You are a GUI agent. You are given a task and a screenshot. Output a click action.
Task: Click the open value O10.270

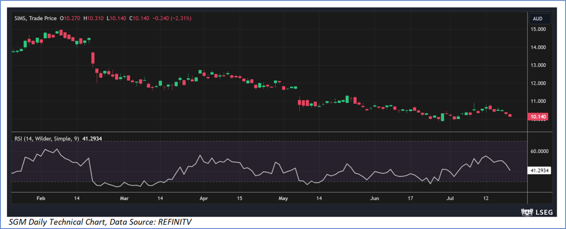pos(70,18)
